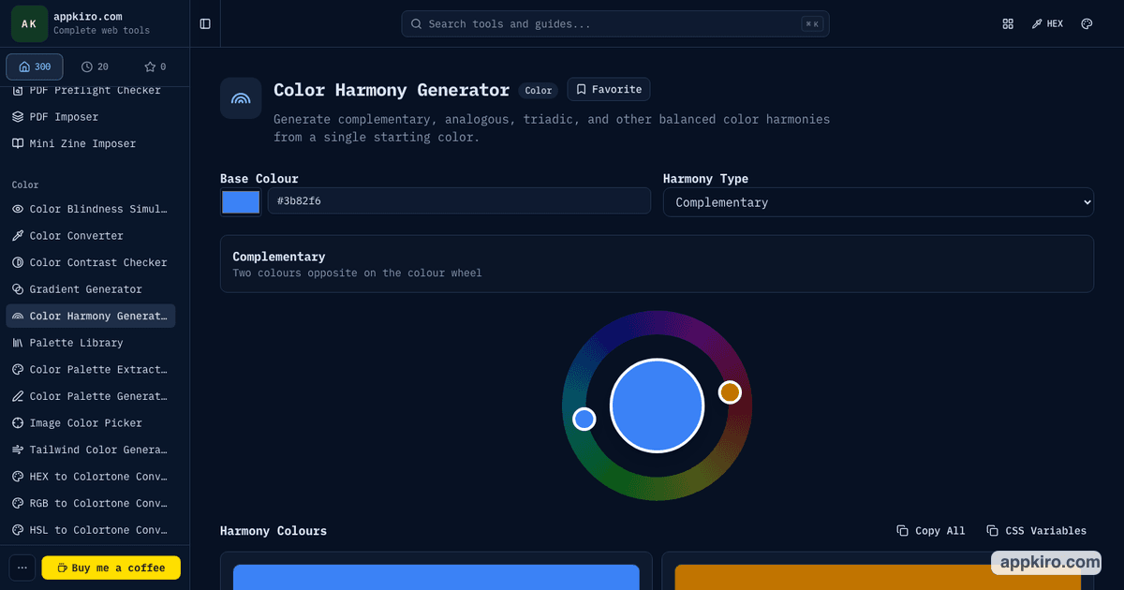The height and width of the screenshot is (590, 1124).
Task: Switch to the starred tab showing 0
Action: pyautogui.click(x=155, y=66)
